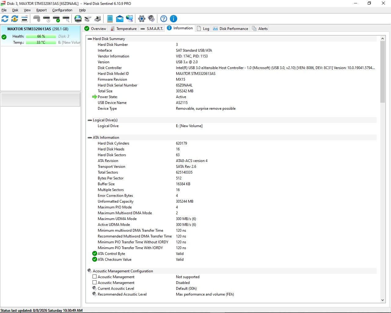Click the blue envelope email icon
This screenshot has height=313, width=391.
[x=120, y=19]
